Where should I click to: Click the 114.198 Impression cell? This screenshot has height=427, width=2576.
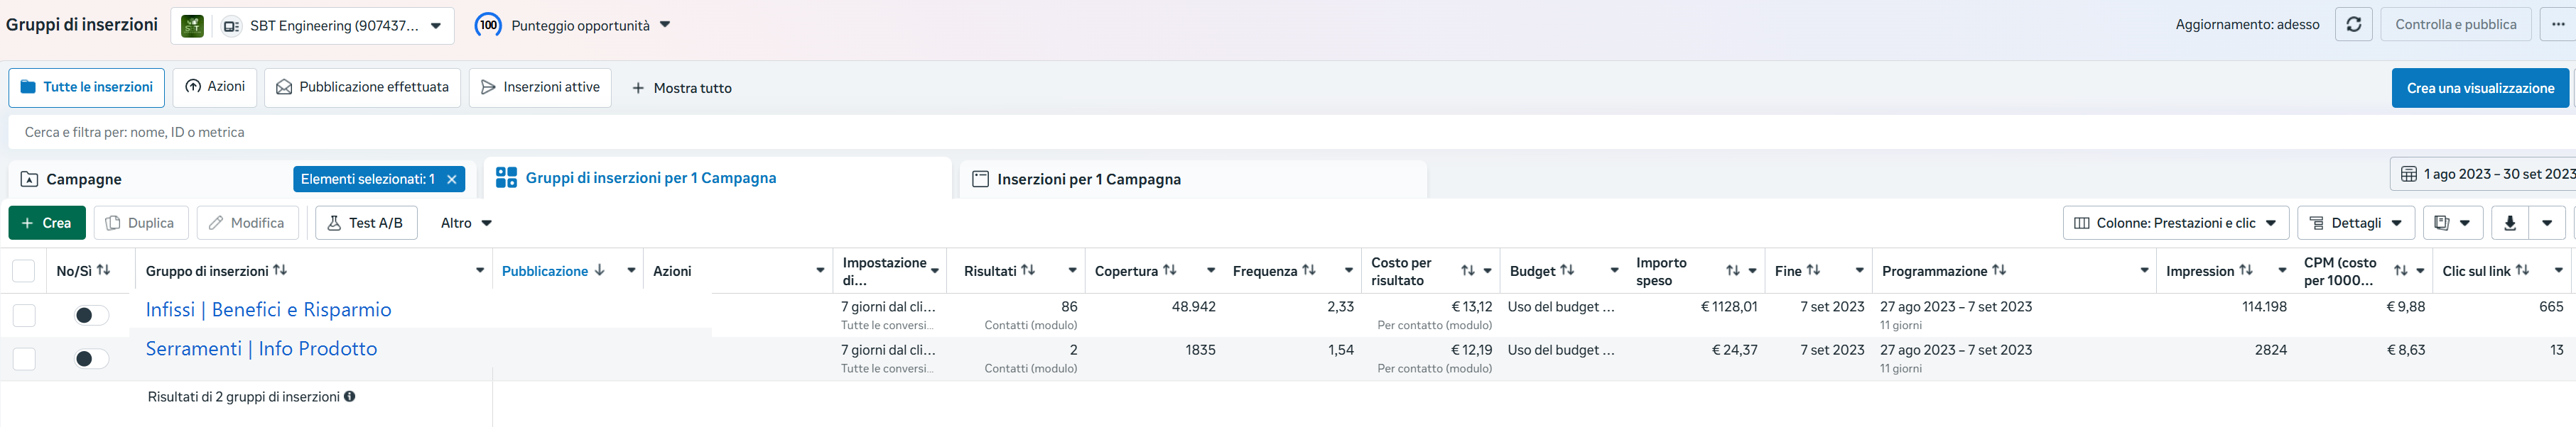(2264, 306)
